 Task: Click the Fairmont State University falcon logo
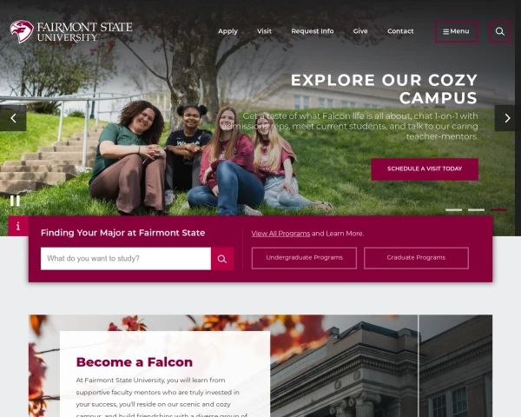click(22, 31)
